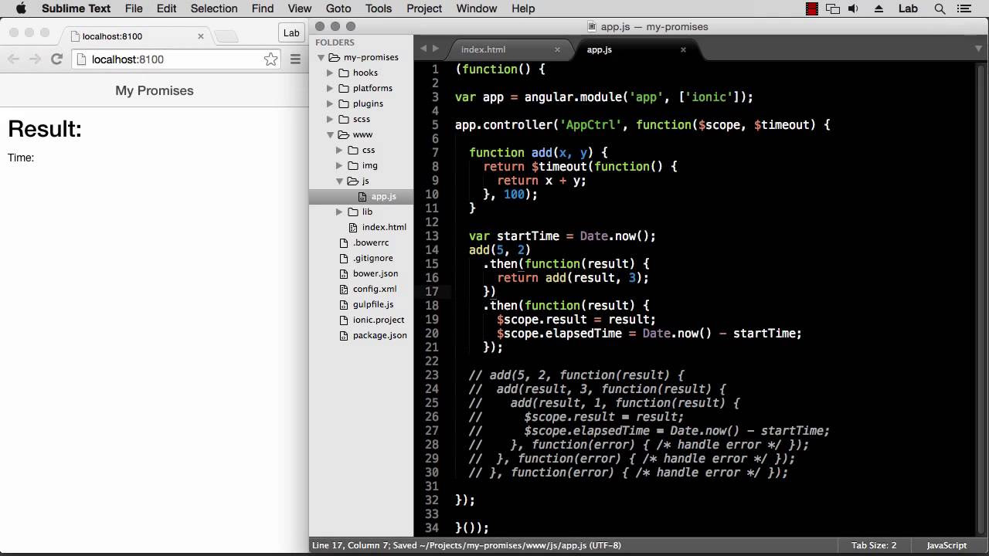Open the Sublime Text application menu
Image resolution: width=989 pixels, height=556 pixels.
click(x=76, y=8)
